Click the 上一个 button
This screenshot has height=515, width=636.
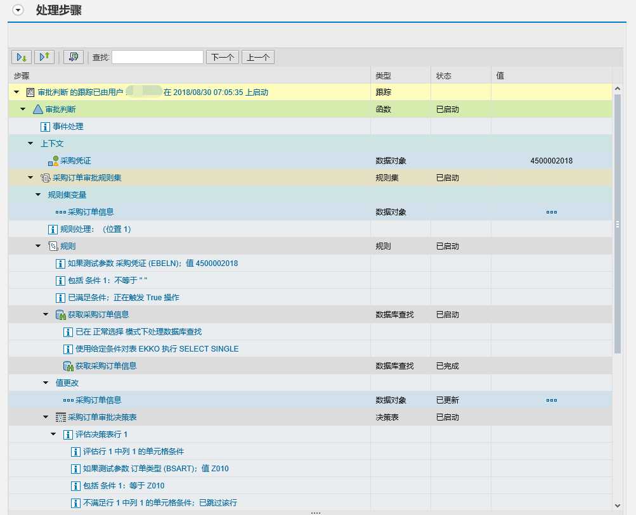click(258, 57)
